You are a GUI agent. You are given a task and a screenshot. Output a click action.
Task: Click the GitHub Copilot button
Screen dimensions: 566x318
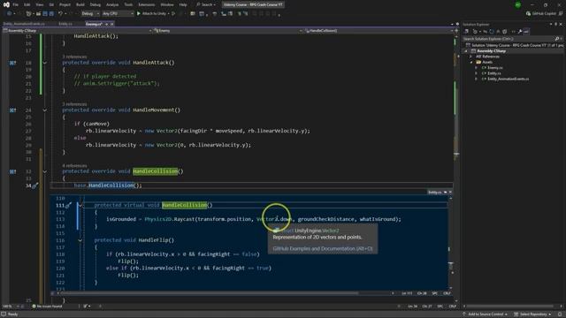(541, 14)
